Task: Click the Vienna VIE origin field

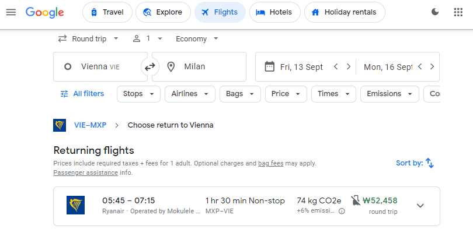Action: click(x=100, y=66)
